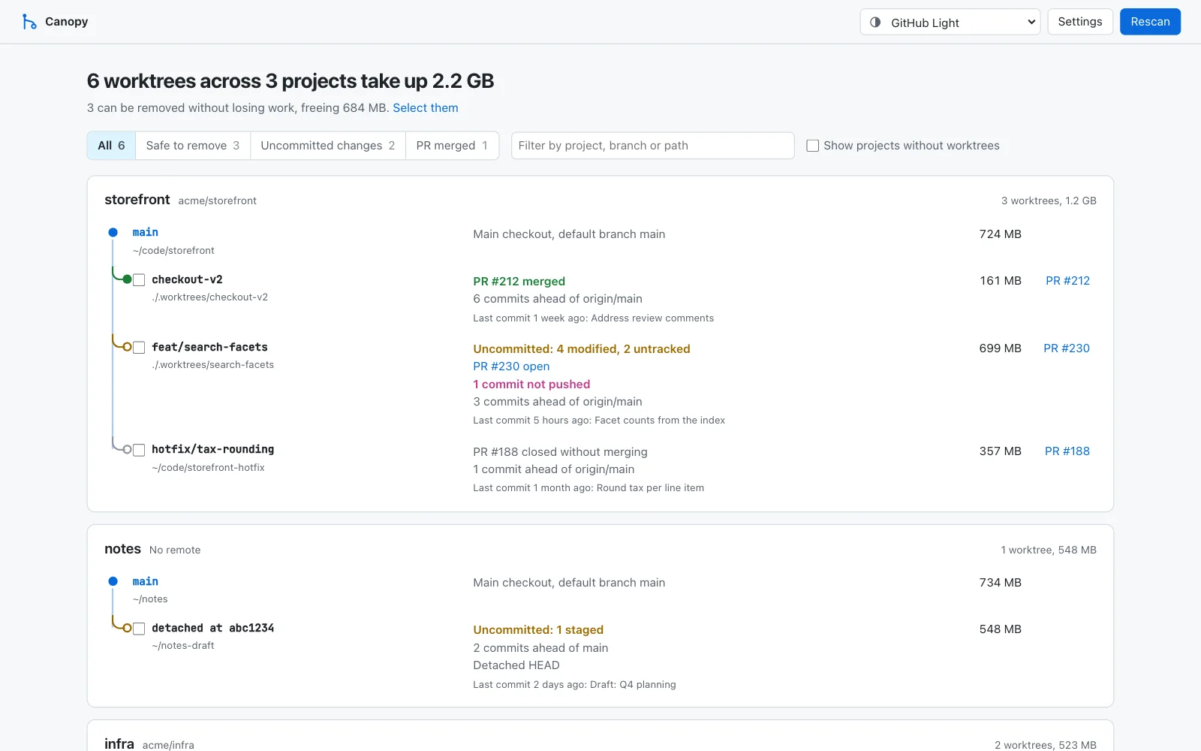Click the blue dot beside storefront main
Screen dimensions: 1201x751
(x=113, y=233)
